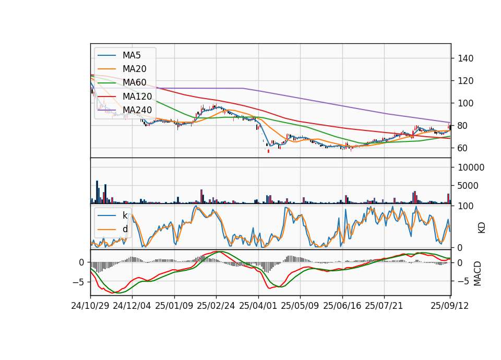Click the MA240 legend label

137,110
